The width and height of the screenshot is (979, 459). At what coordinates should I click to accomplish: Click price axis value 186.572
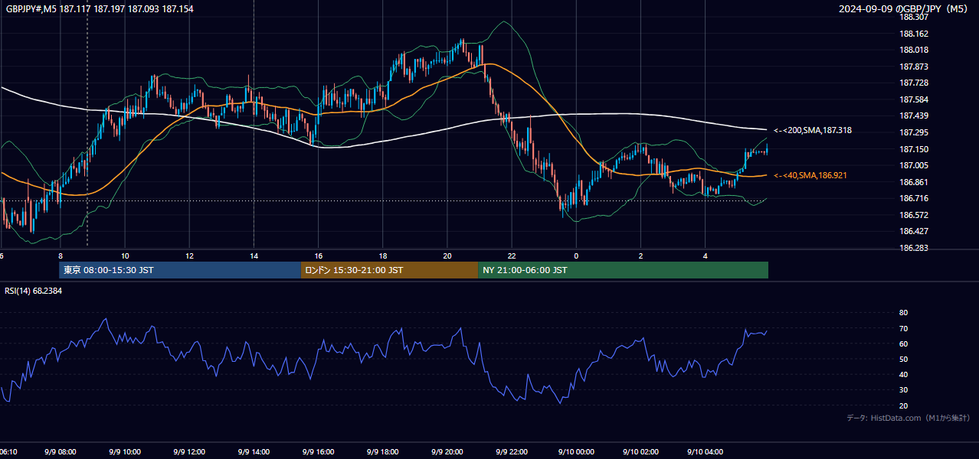click(914, 215)
